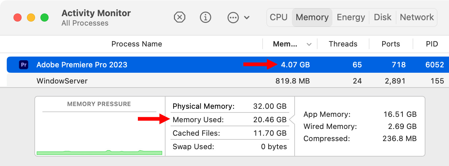Click the yellow minimize window button
Screen dimensions: 449x166
pyautogui.click(x=31, y=18)
